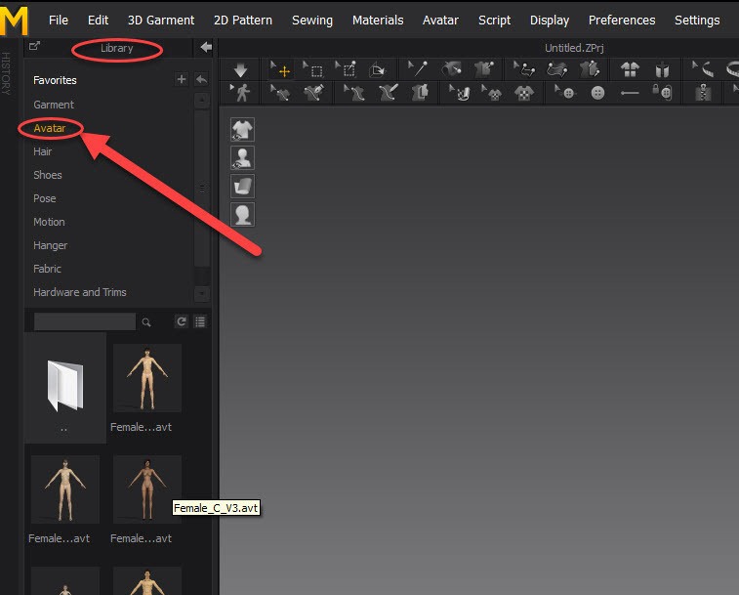Open avatar render style options
Viewport: 739px width, 595px height.
(242, 214)
